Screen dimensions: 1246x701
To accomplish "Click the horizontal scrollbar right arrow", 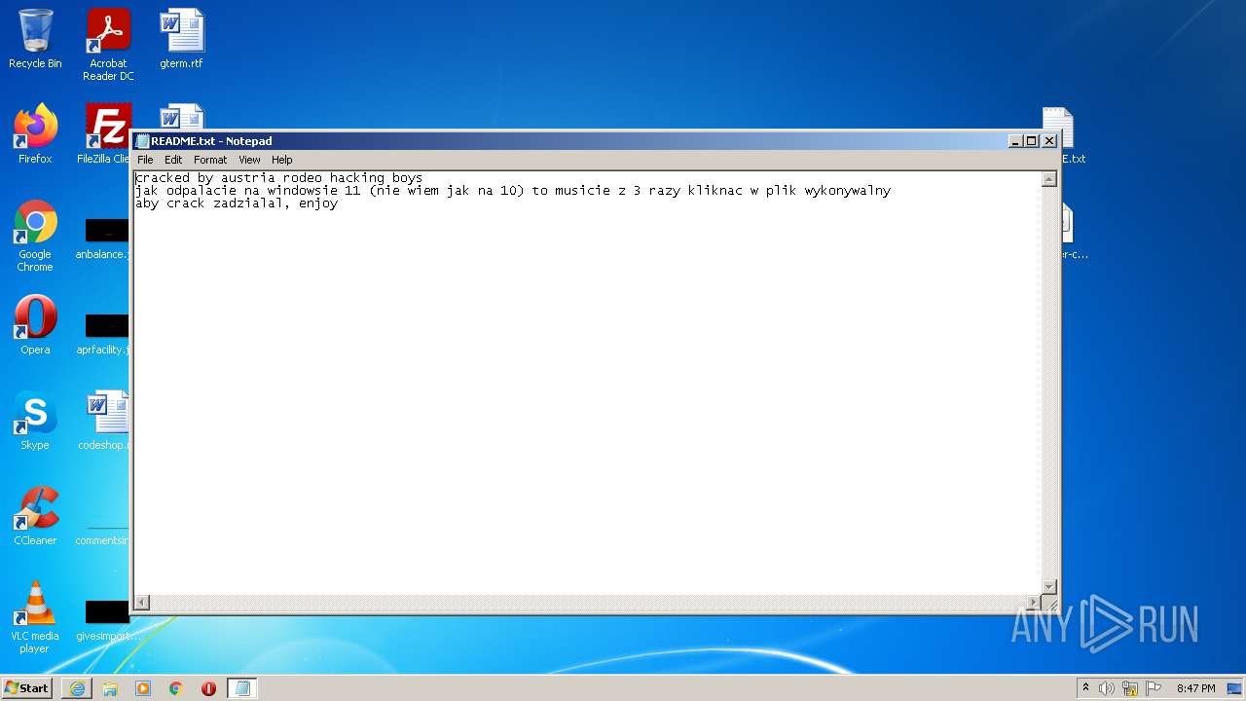I will click(1034, 603).
